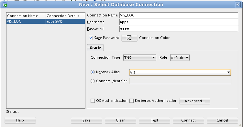
Task: Click into the Username field
Action: pos(179,22)
